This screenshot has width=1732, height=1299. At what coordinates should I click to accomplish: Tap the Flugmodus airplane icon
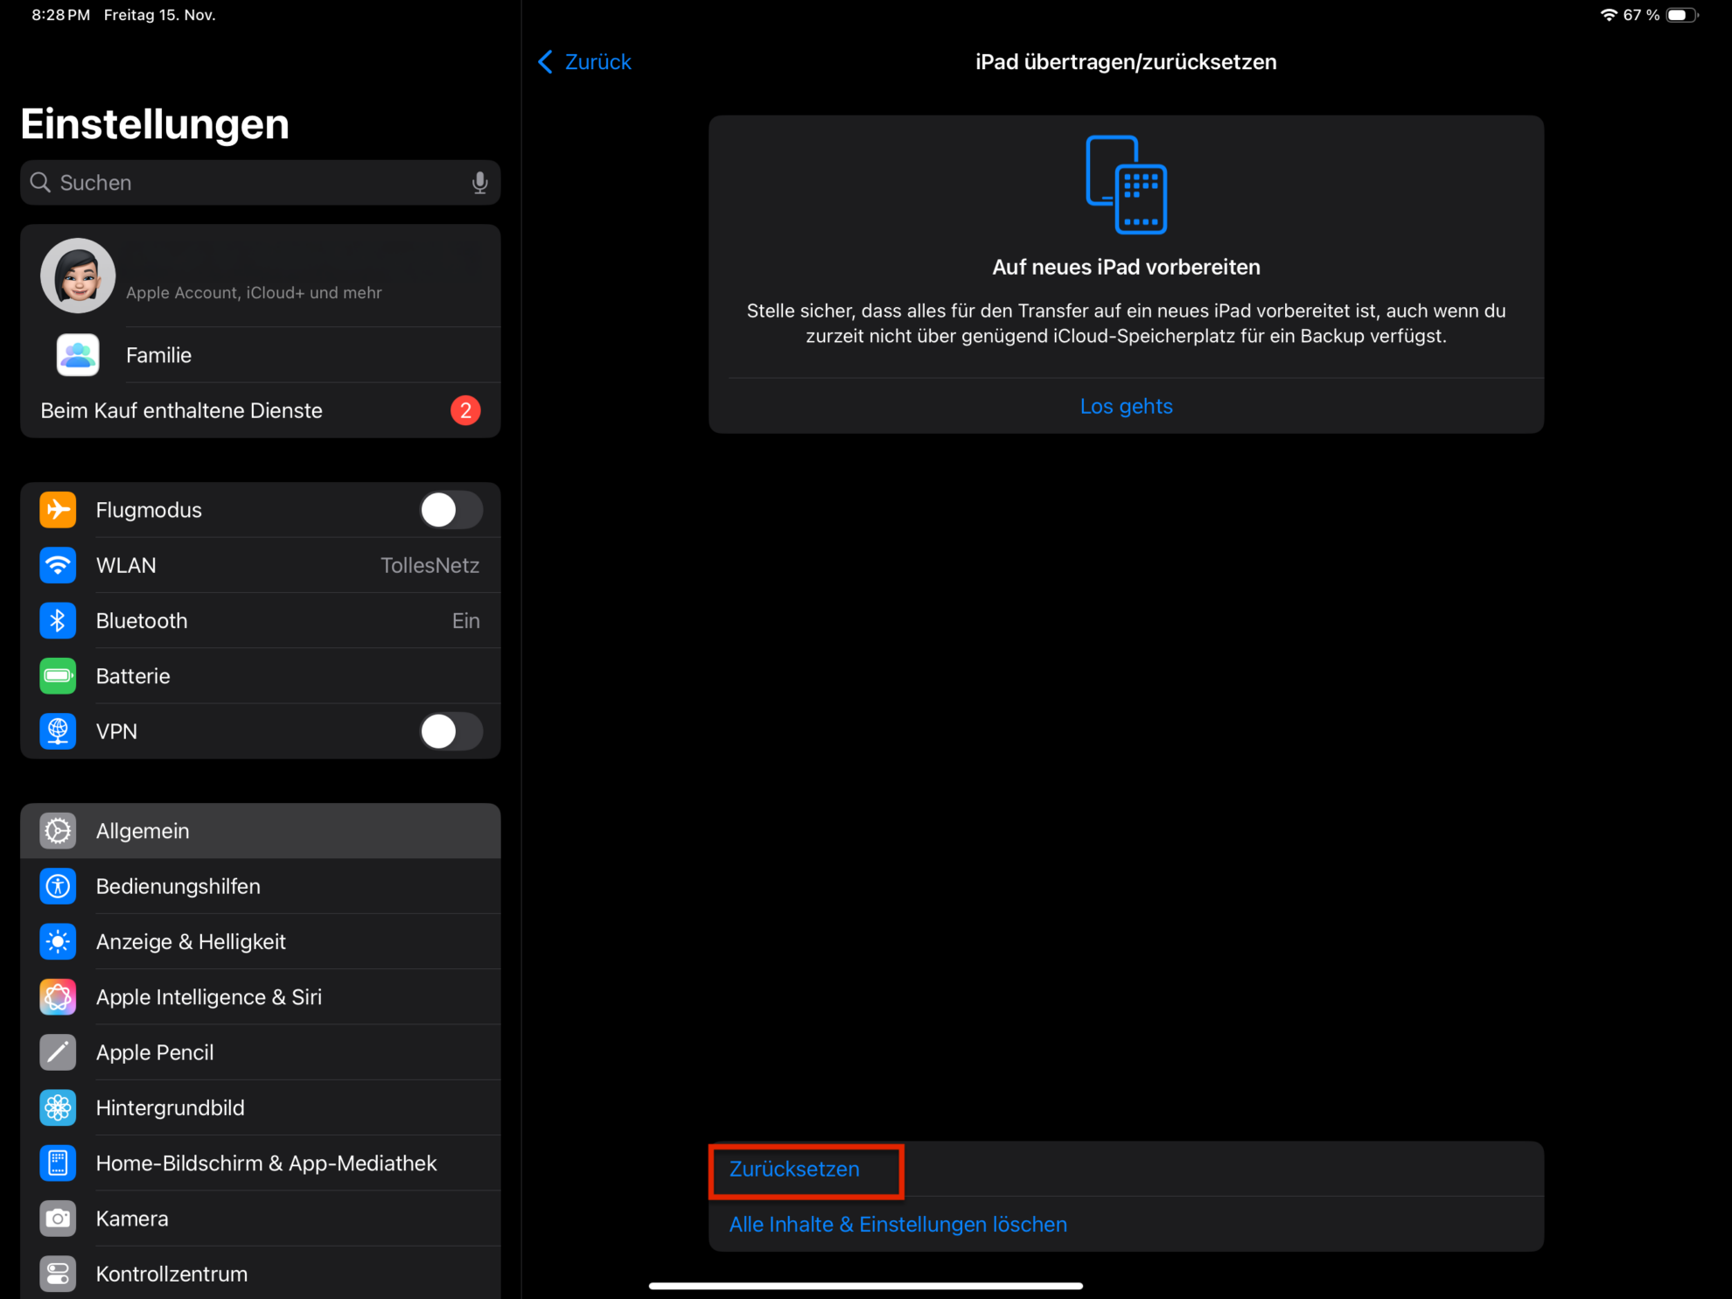[x=58, y=510]
